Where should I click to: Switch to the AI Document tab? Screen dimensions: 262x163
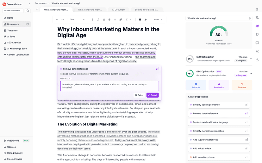(x=118, y=10)
